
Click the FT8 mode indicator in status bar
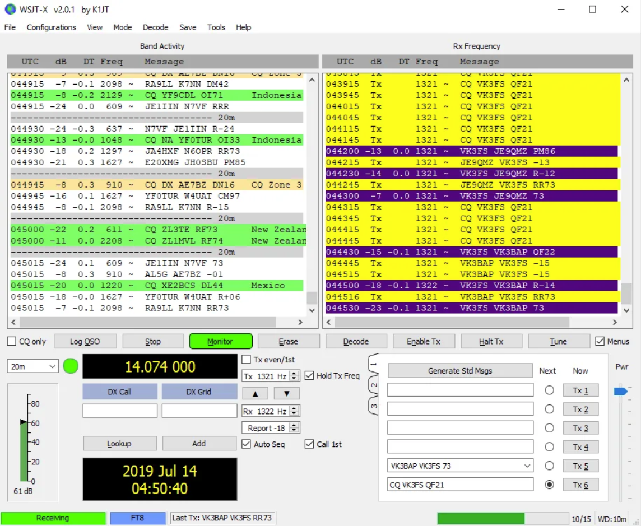click(137, 518)
